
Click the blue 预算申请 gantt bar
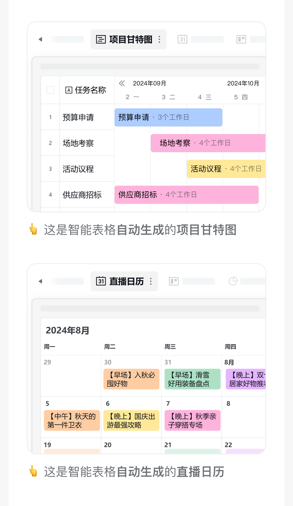click(168, 117)
